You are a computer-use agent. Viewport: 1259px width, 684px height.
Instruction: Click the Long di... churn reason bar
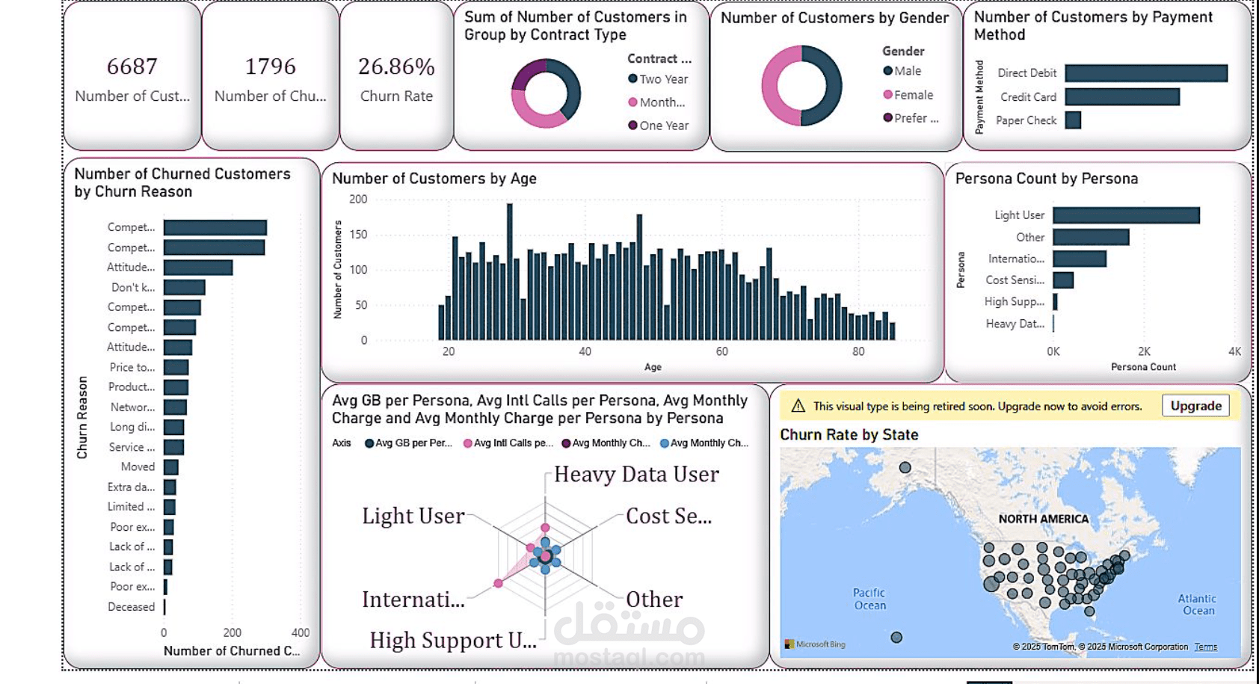[x=173, y=427]
